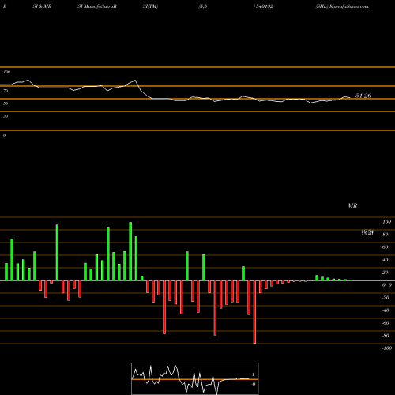Viewport: 395px width, 395px height.
Task: Click the 540192 code in header
Action: tap(264, 6)
